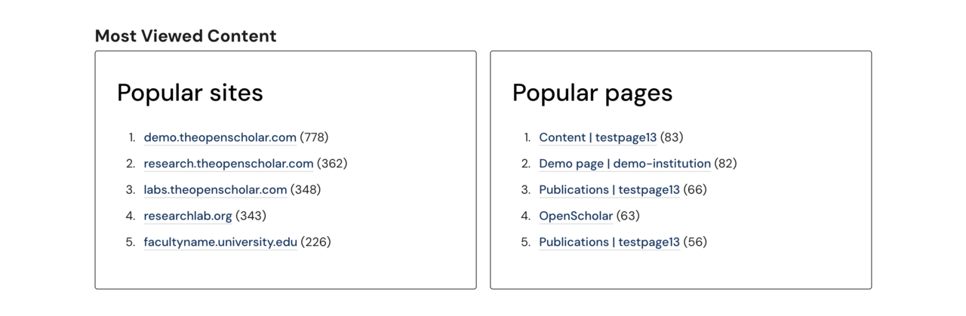Open Publications | testpage13 link with 66 views
Screen dimensions: 966x316
[x=609, y=190]
